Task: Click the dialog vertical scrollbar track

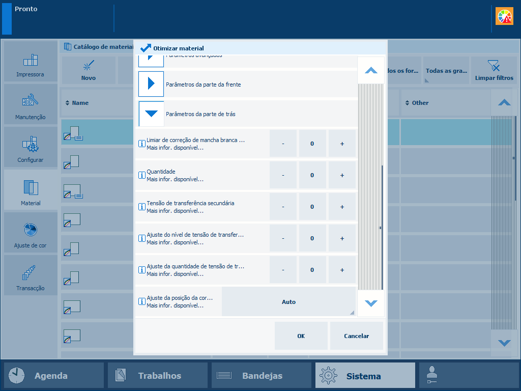Action: pos(371,186)
